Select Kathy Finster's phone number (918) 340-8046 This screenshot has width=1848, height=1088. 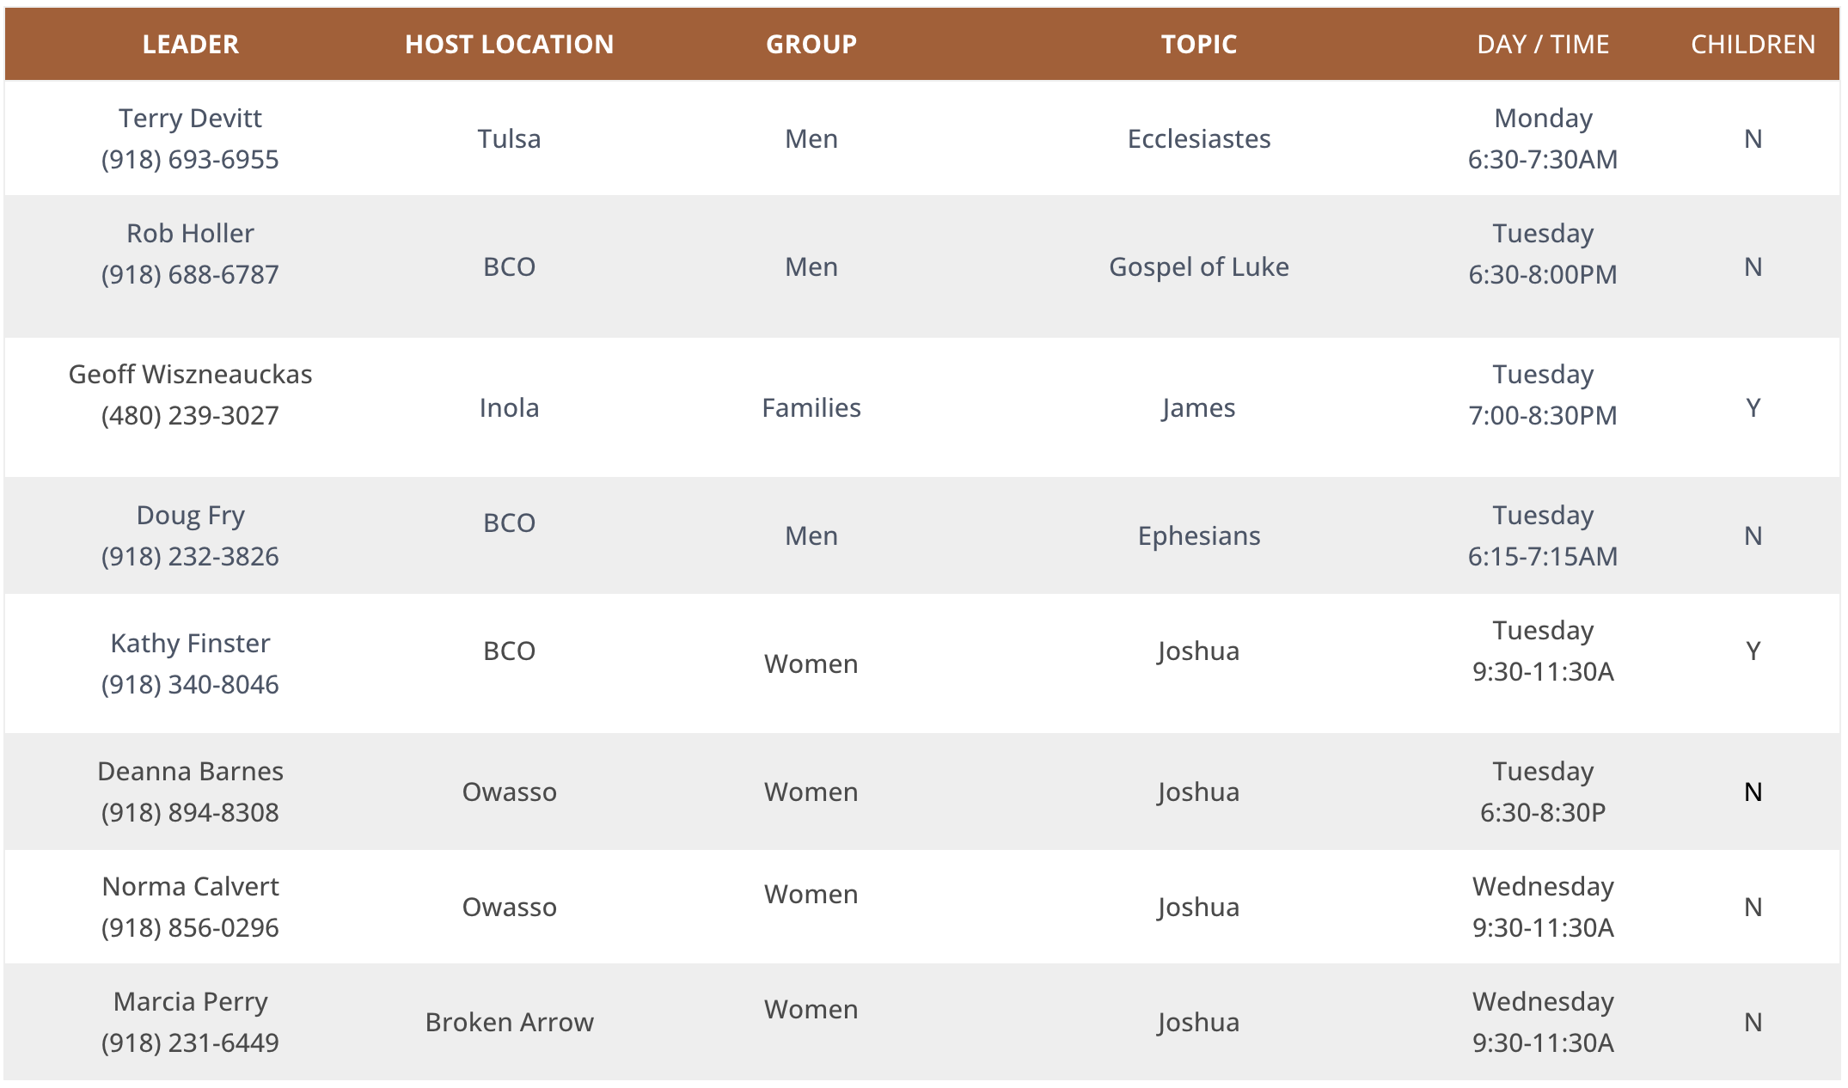pyautogui.click(x=190, y=684)
